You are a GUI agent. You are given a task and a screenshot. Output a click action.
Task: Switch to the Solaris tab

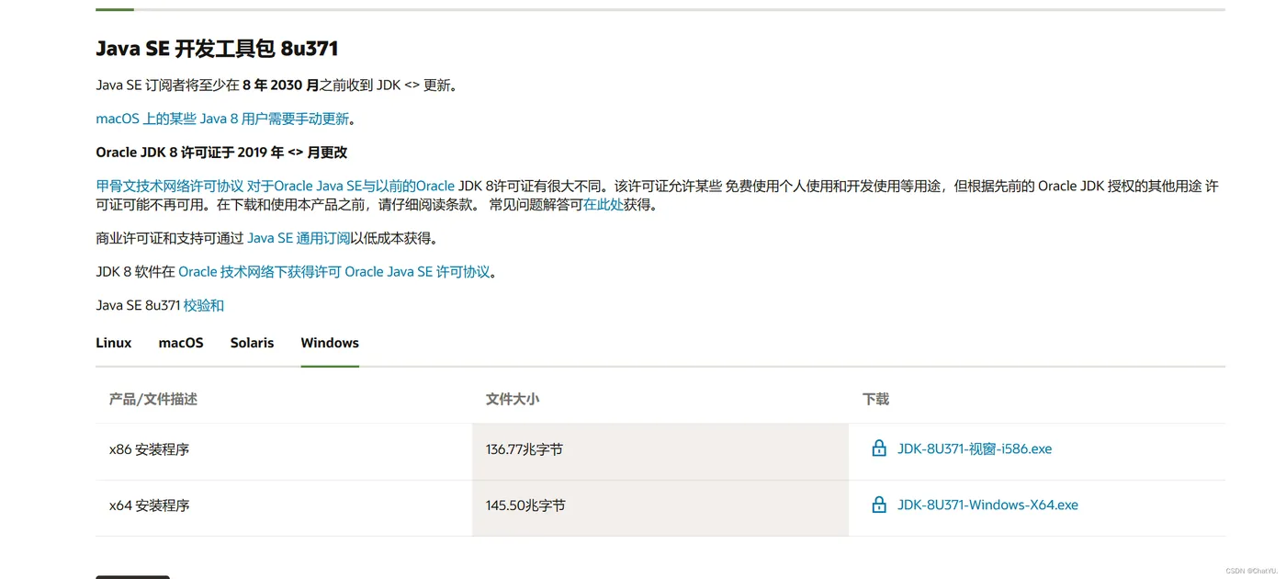252,343
